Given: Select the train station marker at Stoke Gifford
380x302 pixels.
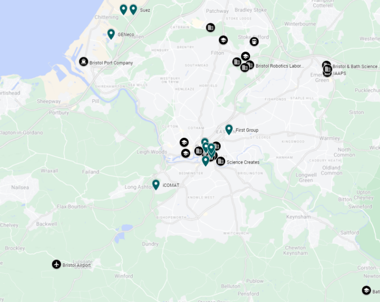Looking at the screenshot, I should (254, 42).
